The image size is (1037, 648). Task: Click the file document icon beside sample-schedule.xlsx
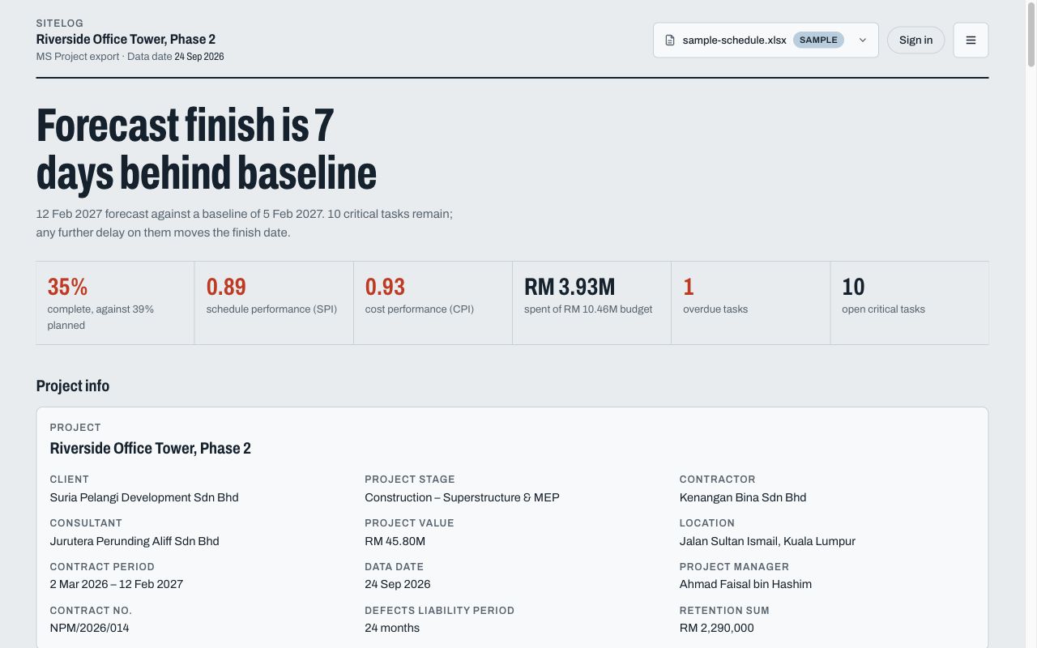tap(670, 40)
